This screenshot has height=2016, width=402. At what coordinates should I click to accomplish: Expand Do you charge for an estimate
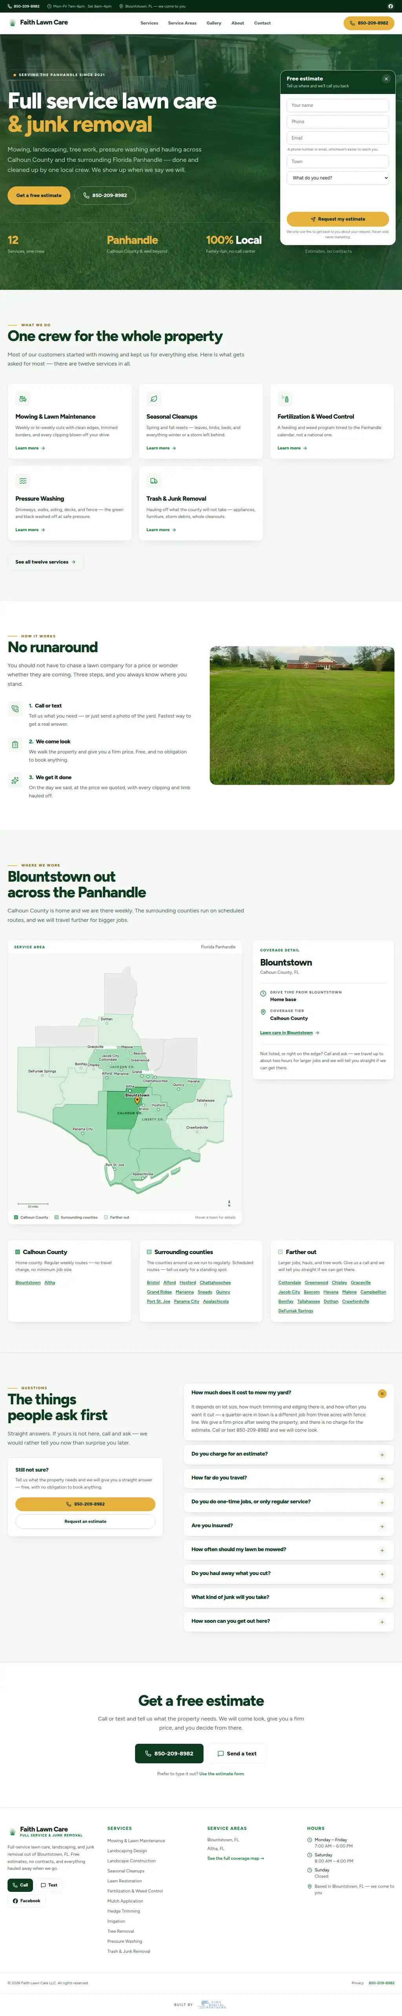382,1455
